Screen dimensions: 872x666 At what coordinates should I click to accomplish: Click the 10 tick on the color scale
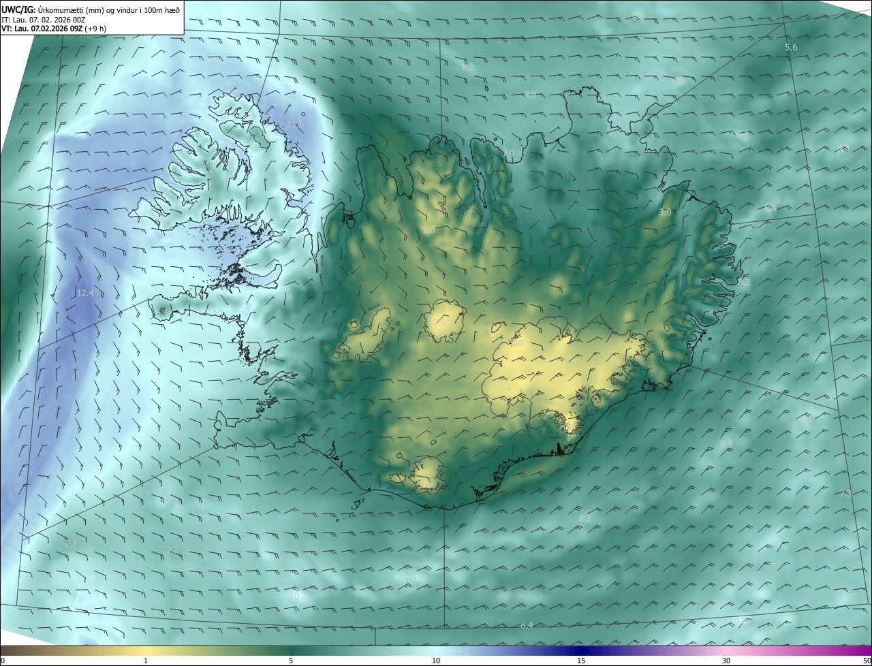pyautogui.click(x=436, y=661)
